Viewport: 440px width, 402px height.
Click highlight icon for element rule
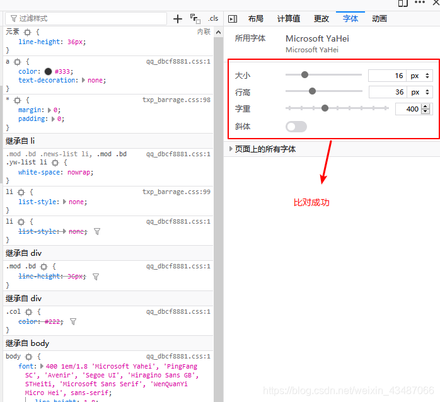click(27, 32)
